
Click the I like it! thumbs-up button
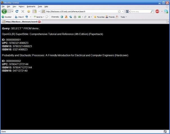[19, 17]
